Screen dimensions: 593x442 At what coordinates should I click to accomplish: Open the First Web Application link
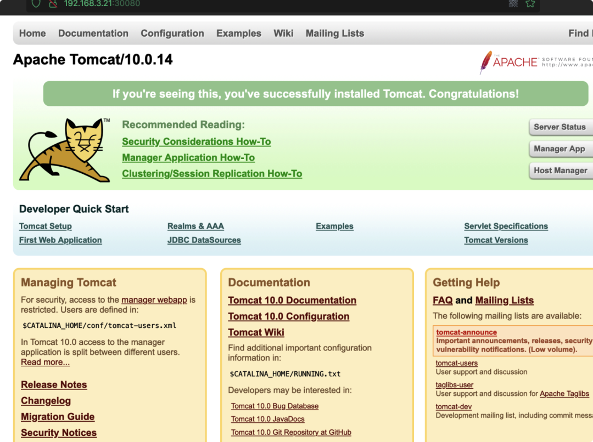point(60,240)
